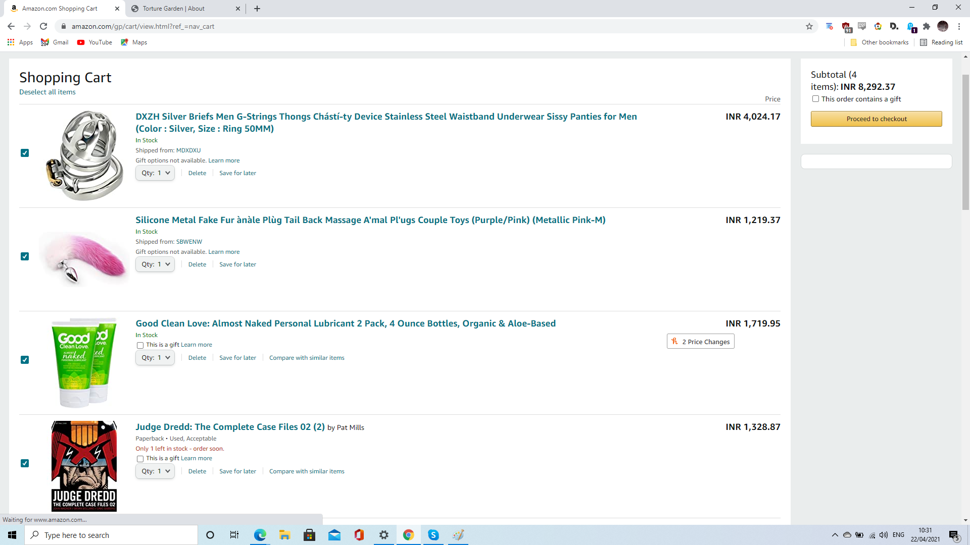The height and width of the screenshot is (545, 970).
Task: Open the Paint app on the taskbar
Action: (458, 535)
